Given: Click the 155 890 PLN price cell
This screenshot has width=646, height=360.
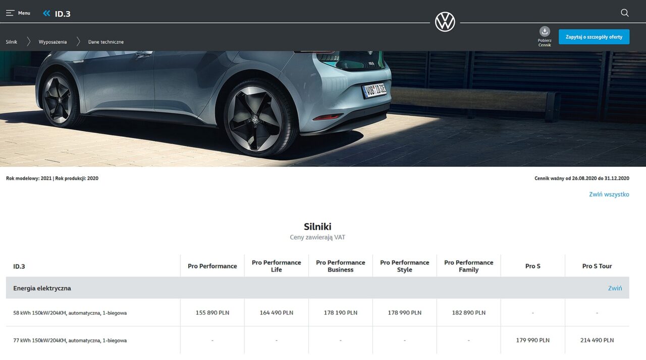Looking at the screenshot, I should click(212, 313).
